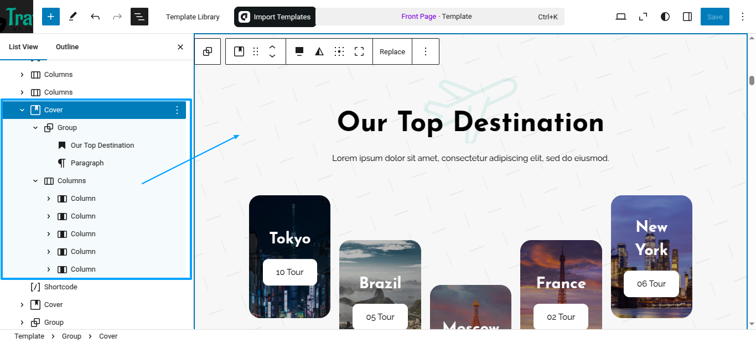Open the Styles half-circle icon
Viewport: 756px width, 343px height.
coord(665,17)
